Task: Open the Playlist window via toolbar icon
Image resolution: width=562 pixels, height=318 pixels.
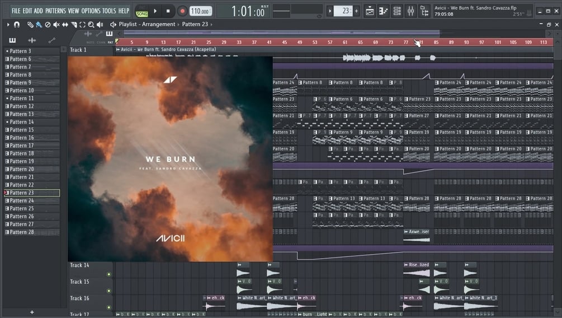Action: point(370,11)
